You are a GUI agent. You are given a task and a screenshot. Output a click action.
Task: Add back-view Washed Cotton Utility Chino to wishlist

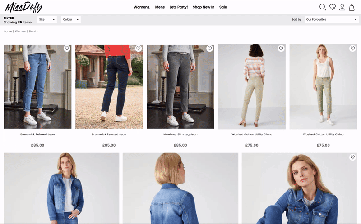coord(281,49)
